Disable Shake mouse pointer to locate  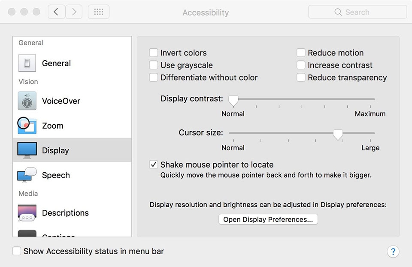pyautogui.click(x=154, y=165)
